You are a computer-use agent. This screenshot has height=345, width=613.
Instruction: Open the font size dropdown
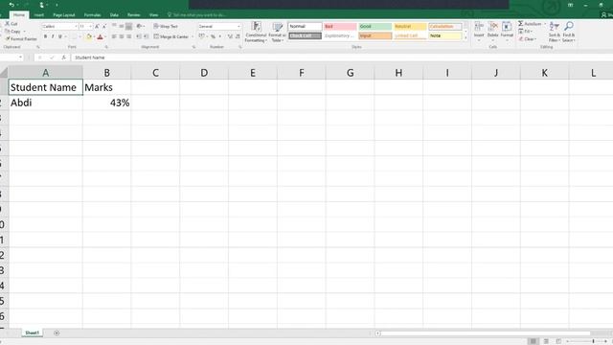(91, 26)
